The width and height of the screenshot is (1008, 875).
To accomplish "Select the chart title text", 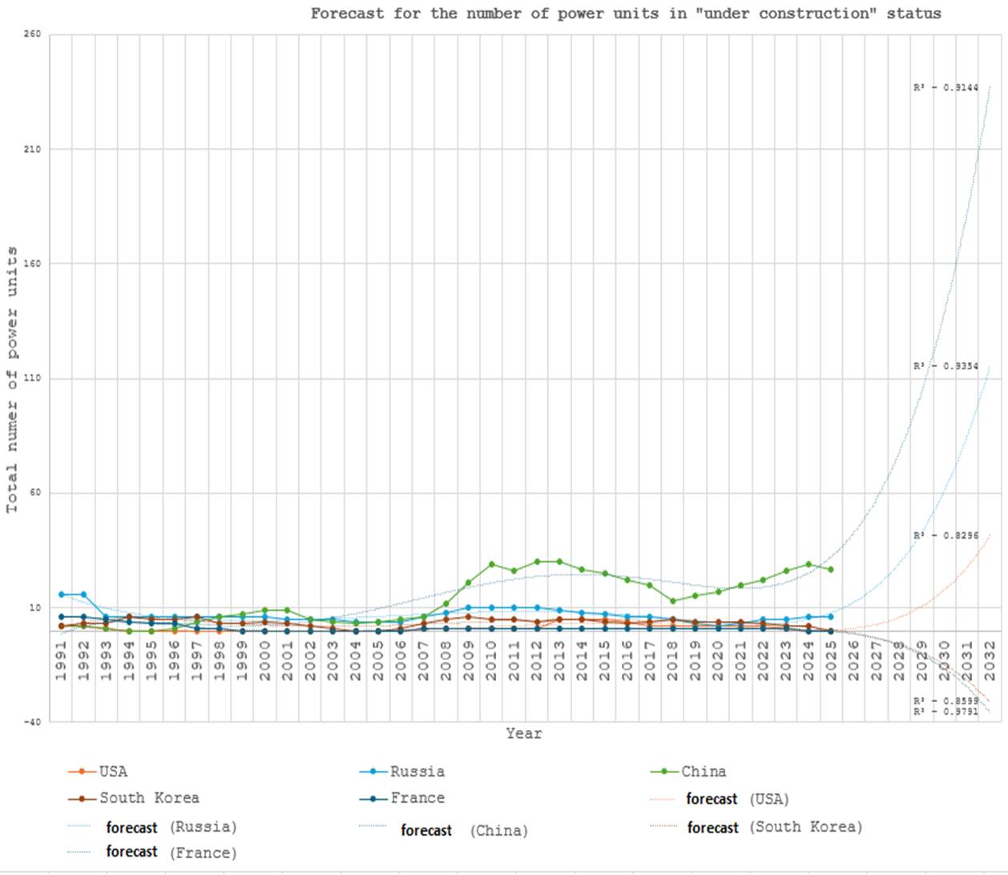I will coord(626,14).
